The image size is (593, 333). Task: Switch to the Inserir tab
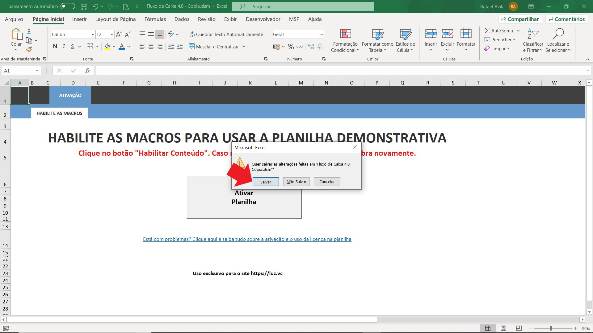tap(79, 19)
